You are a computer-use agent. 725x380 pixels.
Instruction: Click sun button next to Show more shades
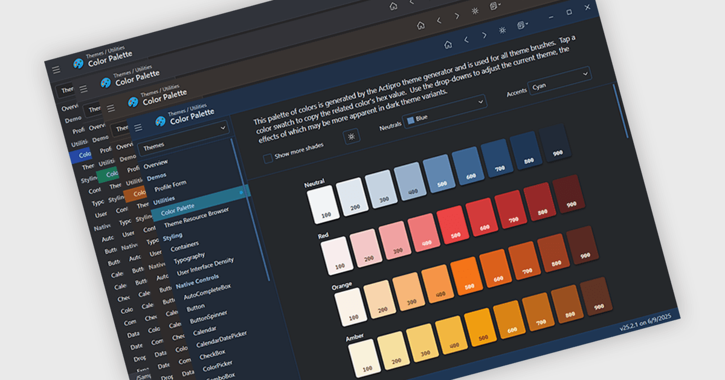(x=352, y=136)
